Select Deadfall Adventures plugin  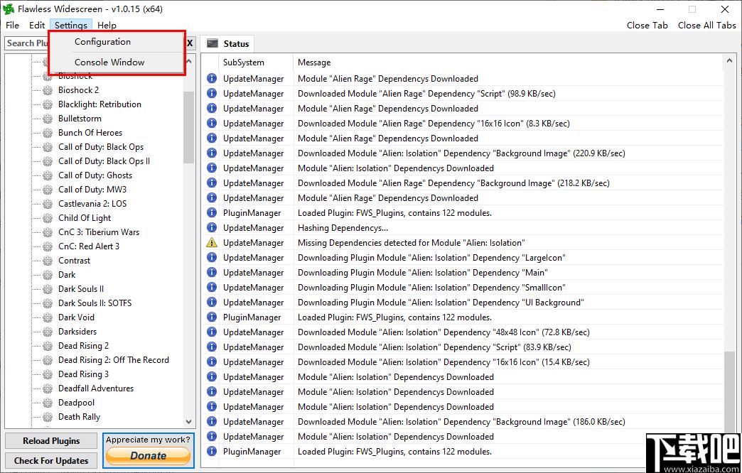click(95, 388)
